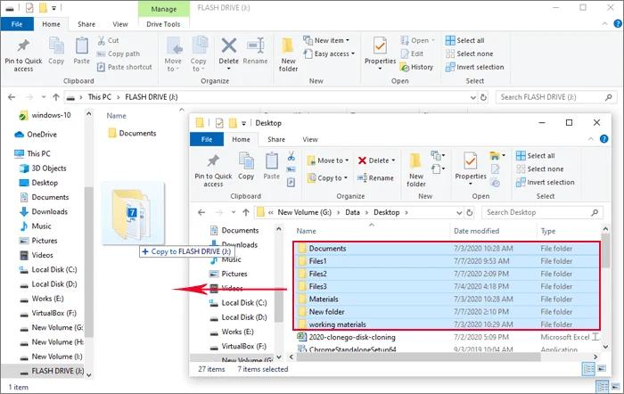Click the Delete icon in Organize group
The width and height of the screenshot is (624, 394).
pos(229,52)
